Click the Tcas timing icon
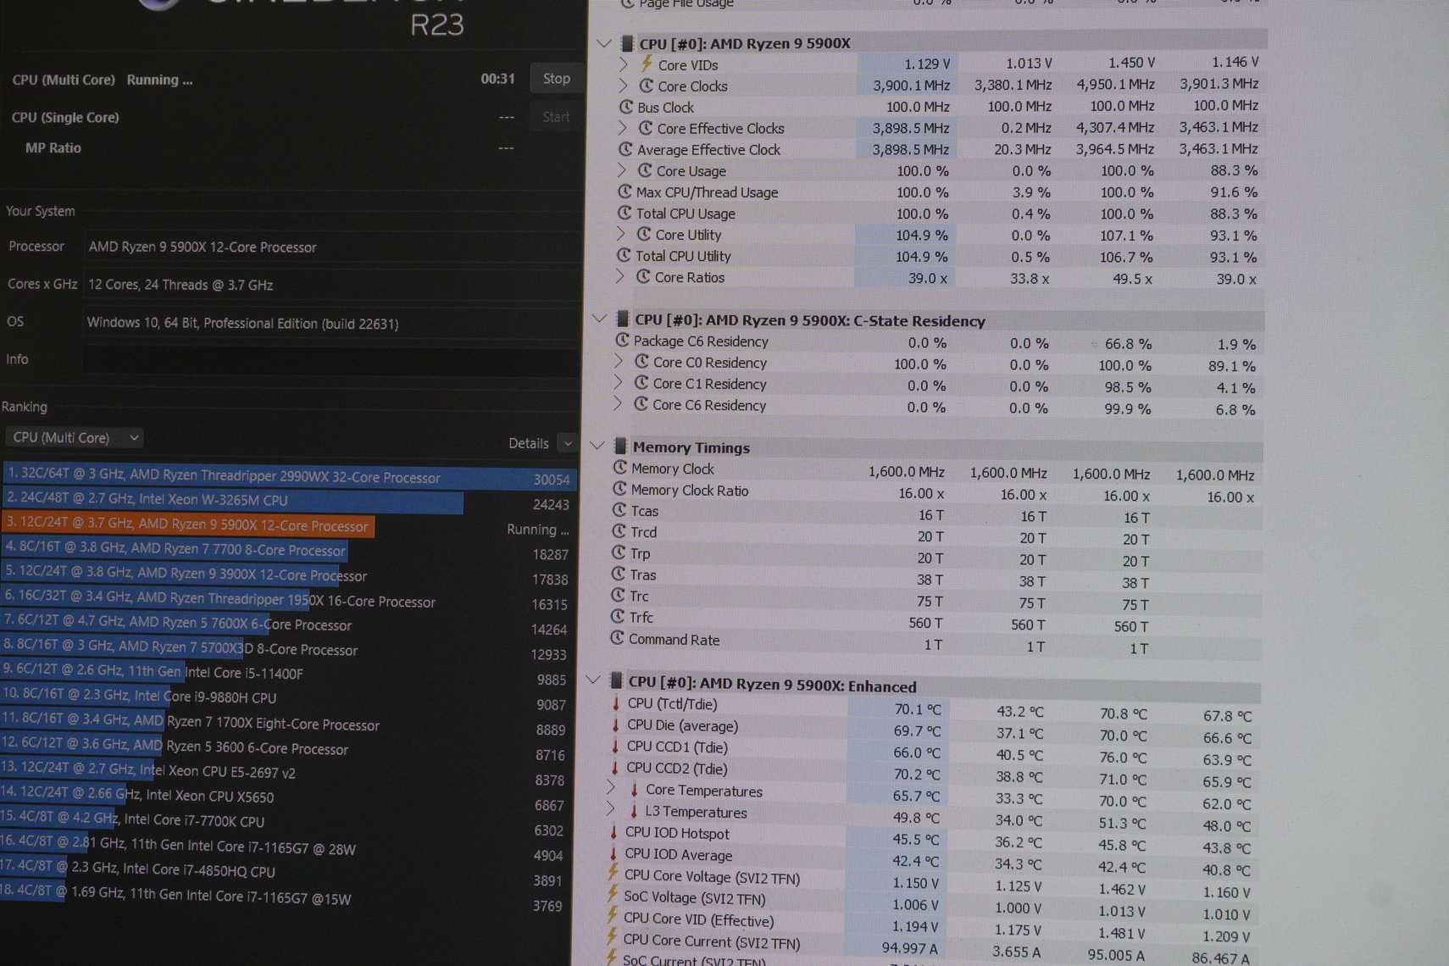The width and height of the screenshot is (1449, 966). (x=619, y=510)
